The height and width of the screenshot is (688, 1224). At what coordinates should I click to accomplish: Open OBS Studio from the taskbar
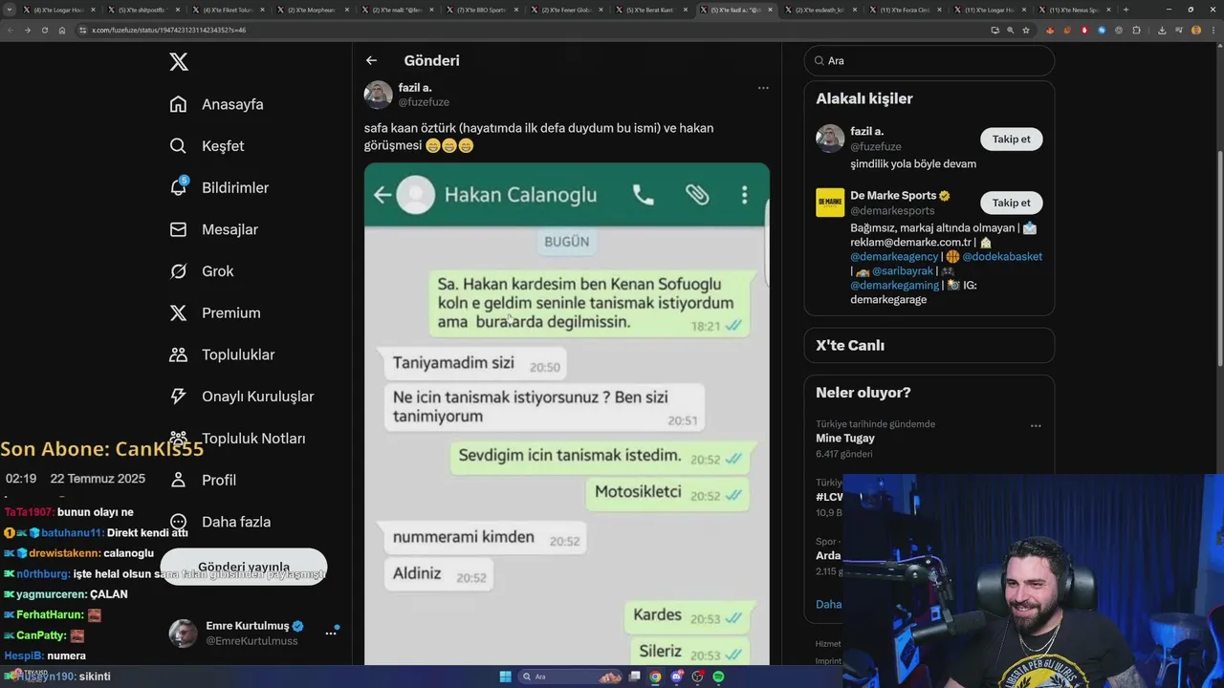[698, 677]
